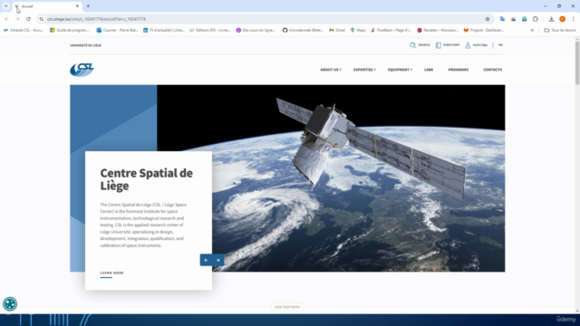Open Recettes Monsieur bookmark
Image resolution: width=580 pixels, height=326 pixels.
[438, 30]
